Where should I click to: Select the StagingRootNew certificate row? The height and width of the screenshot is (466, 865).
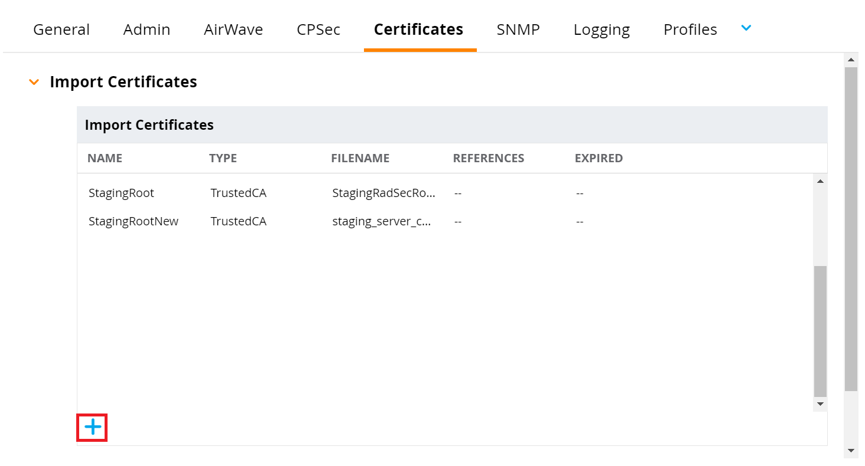134,221
